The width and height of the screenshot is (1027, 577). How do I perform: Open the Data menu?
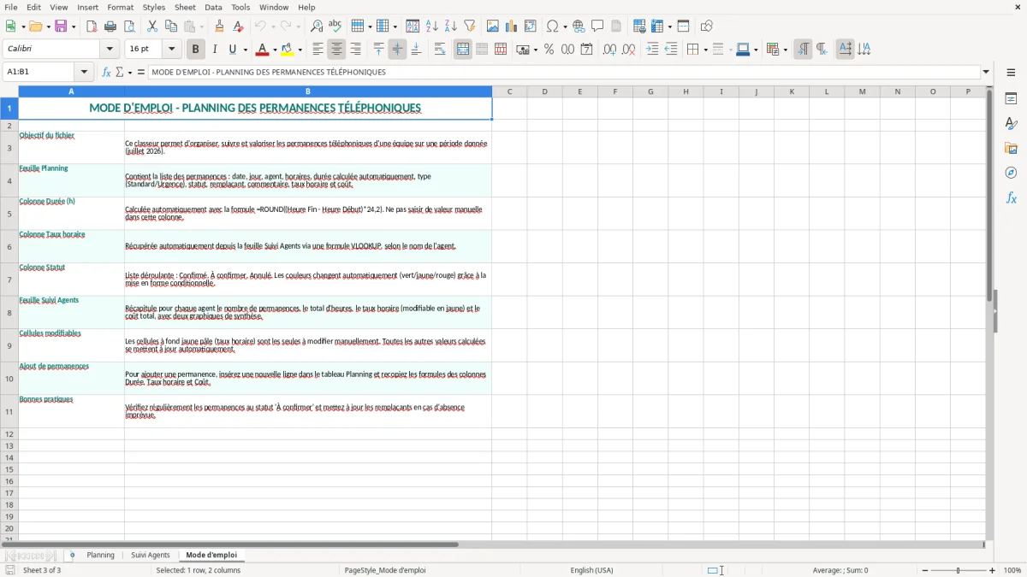(x=213, y=7)
